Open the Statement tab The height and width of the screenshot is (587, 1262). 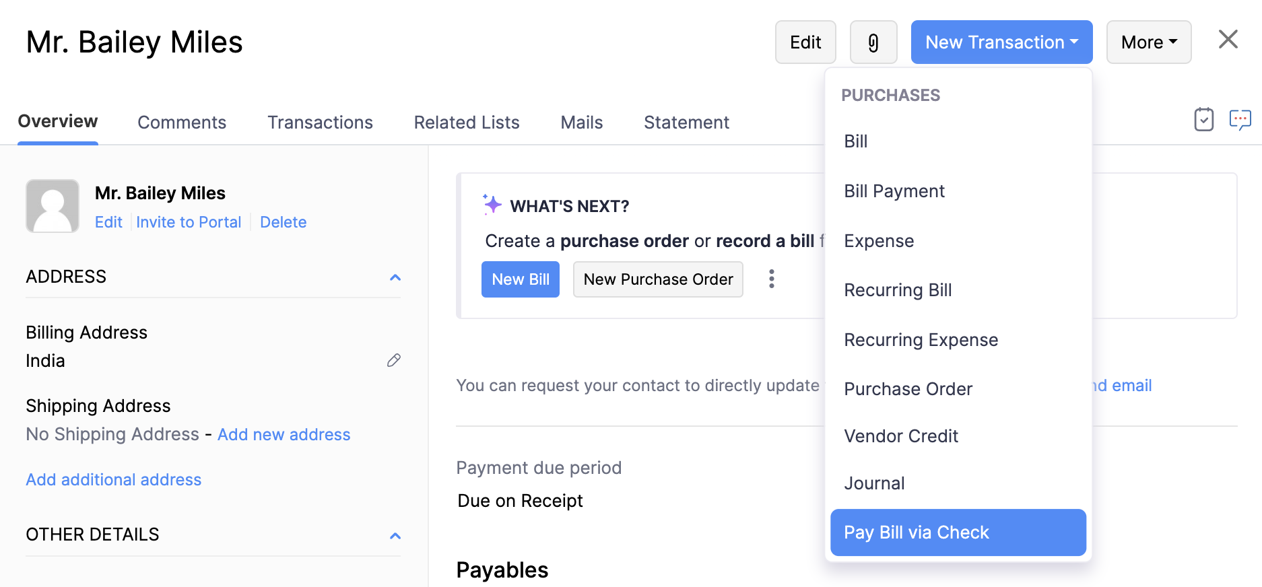pyautogui.click(x=686, y=123)
